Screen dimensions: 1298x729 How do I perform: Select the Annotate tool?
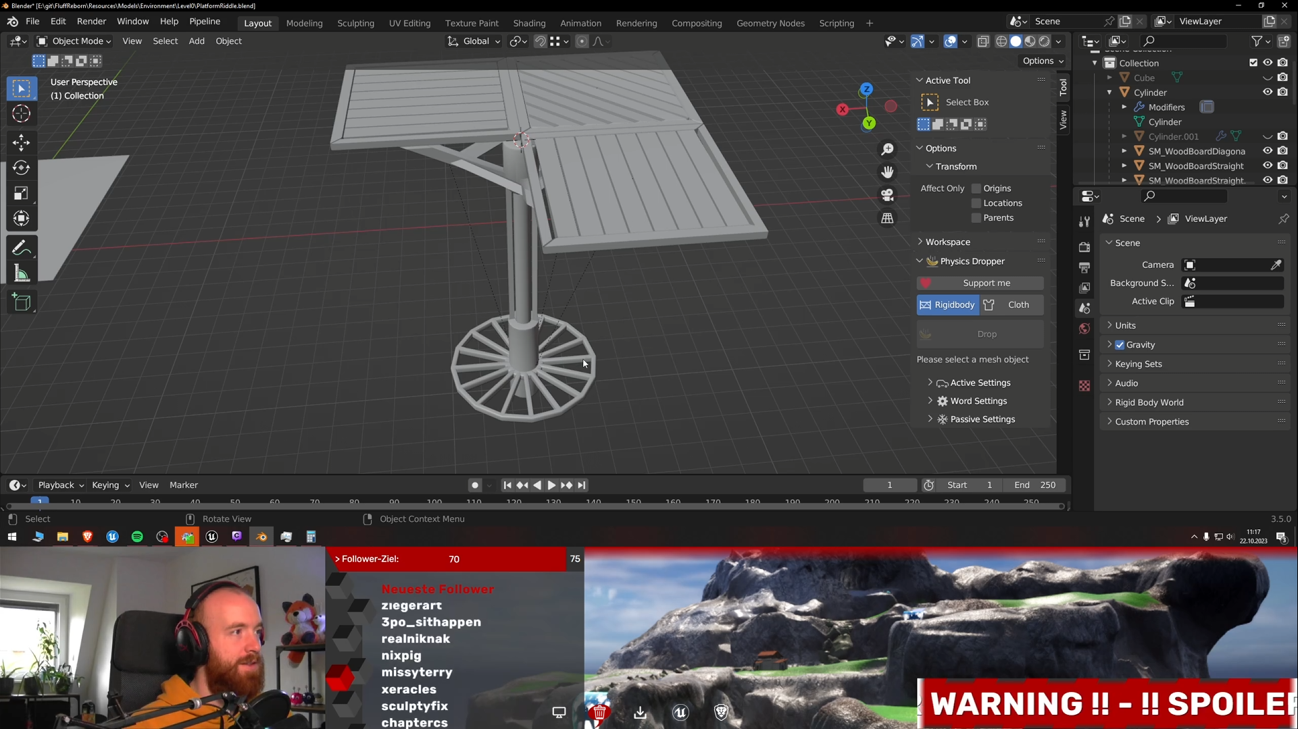[x=21, y=248]
